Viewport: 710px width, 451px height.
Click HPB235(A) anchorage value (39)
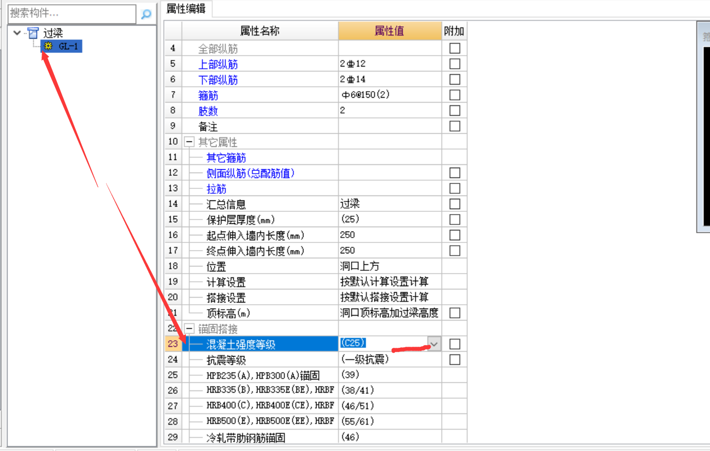pyautogui.click(x=390, y=375)
